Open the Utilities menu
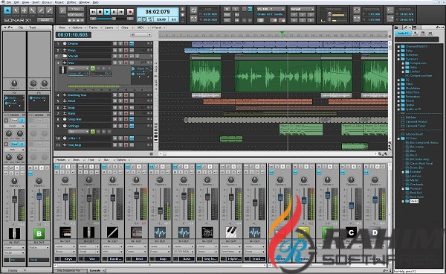 click(71, 2)
